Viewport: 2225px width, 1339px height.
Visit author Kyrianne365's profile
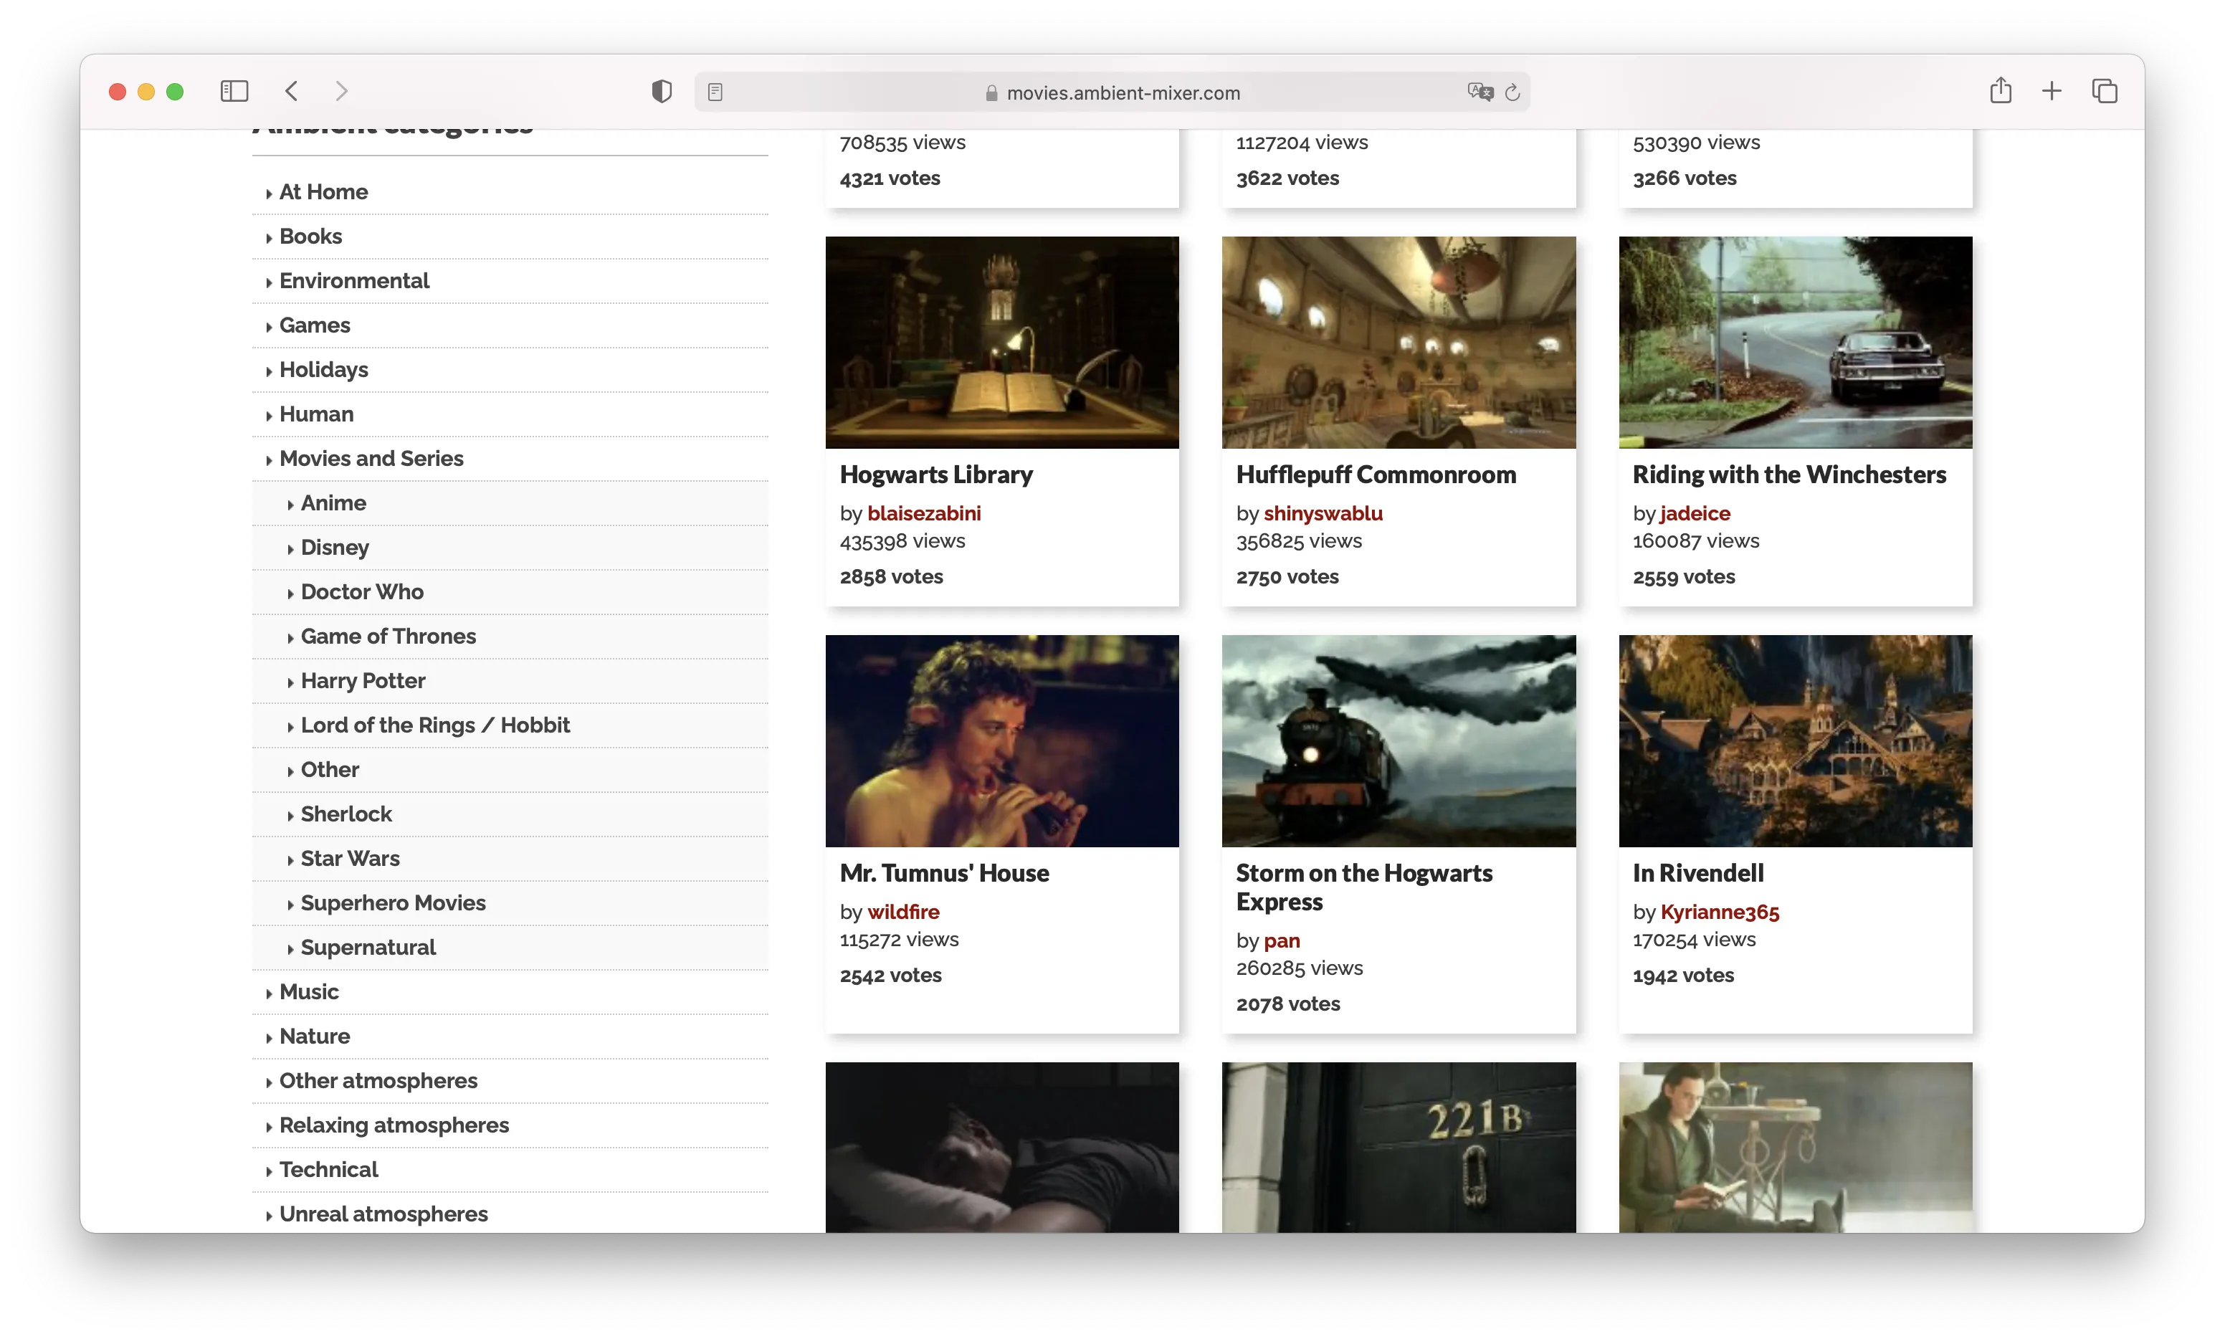pyautogui.click(x=1719, y=912)
